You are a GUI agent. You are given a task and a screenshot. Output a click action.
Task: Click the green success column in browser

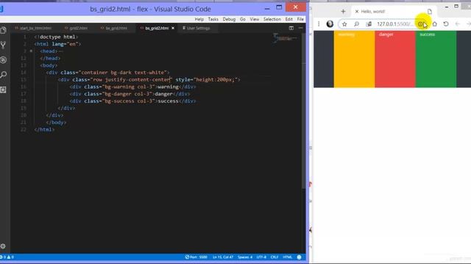436,59
